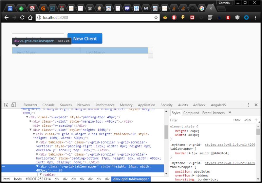262x183 pixels.
Task: Toggle the .cls classes pane
Action: 247,120
